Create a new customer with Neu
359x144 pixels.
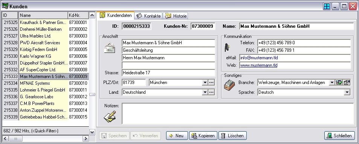(177, 136)
